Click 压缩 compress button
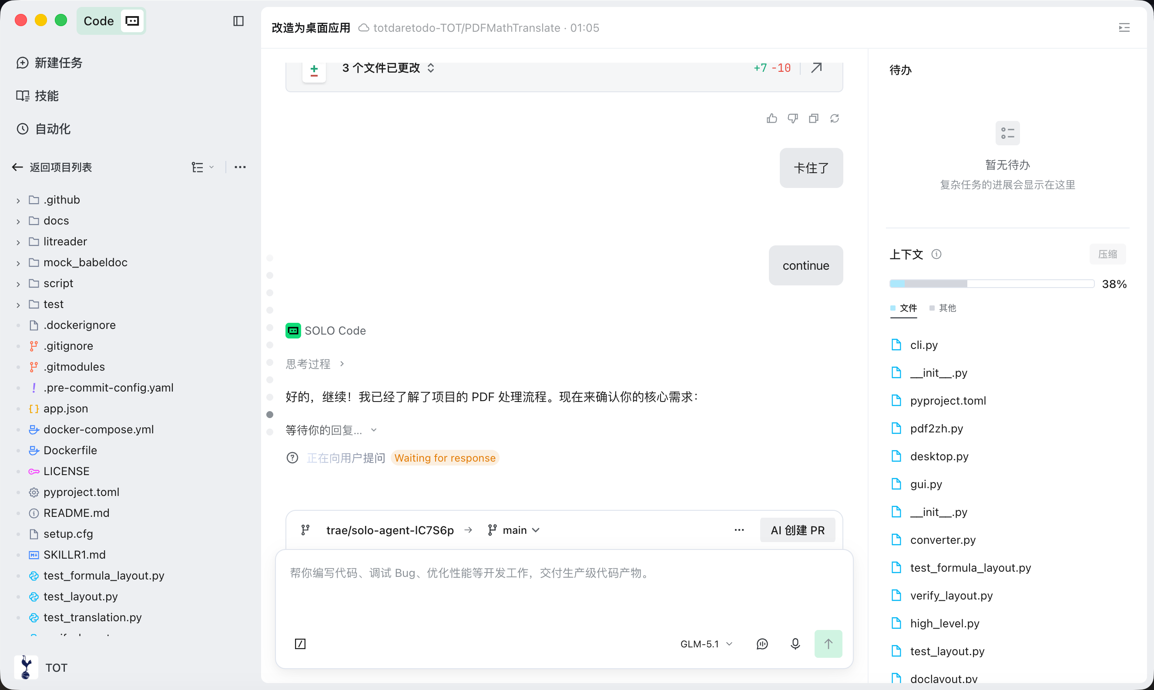This screenshot has width=1154, height=690. click(1107, 254)
